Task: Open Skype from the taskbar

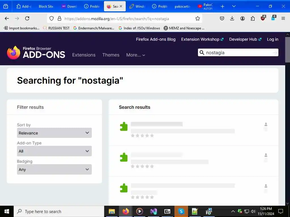Action: pos(181,211)
